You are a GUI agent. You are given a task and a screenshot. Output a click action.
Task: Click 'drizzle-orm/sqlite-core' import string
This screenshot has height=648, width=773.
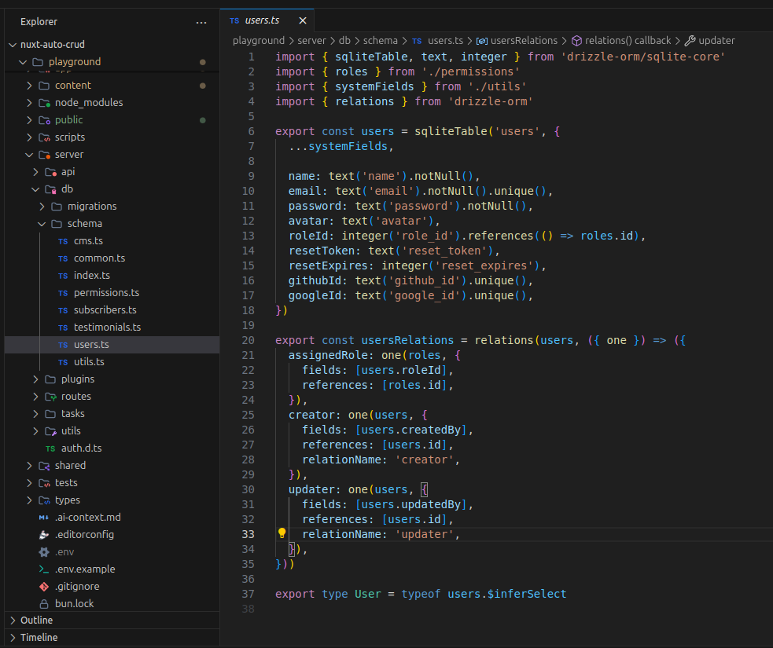(x=642, y=57)
